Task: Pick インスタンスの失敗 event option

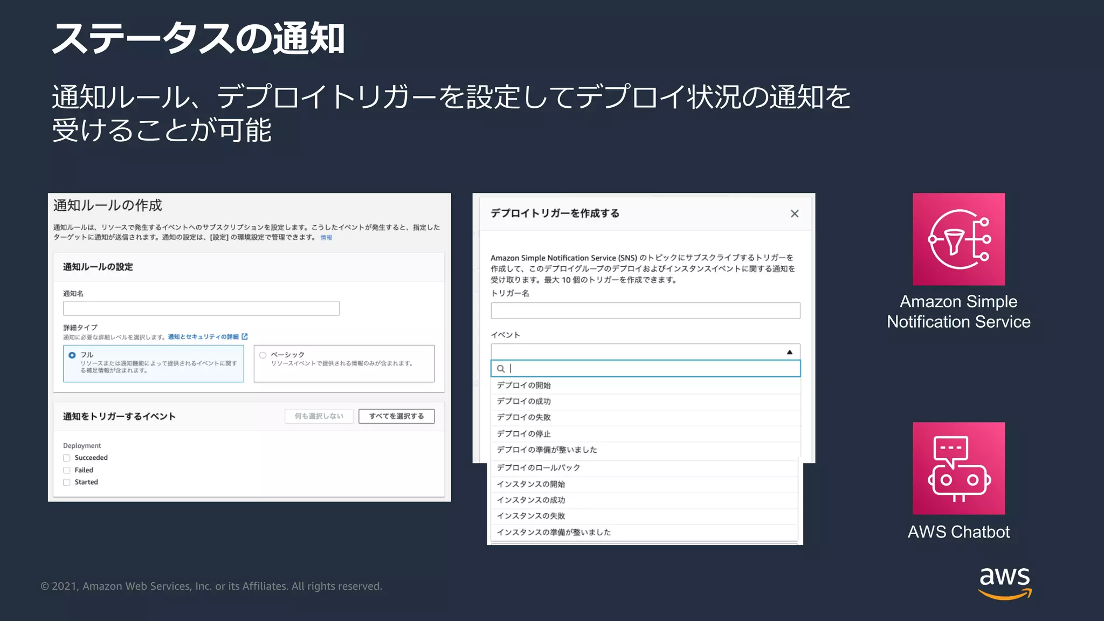Action: [644, 516]
